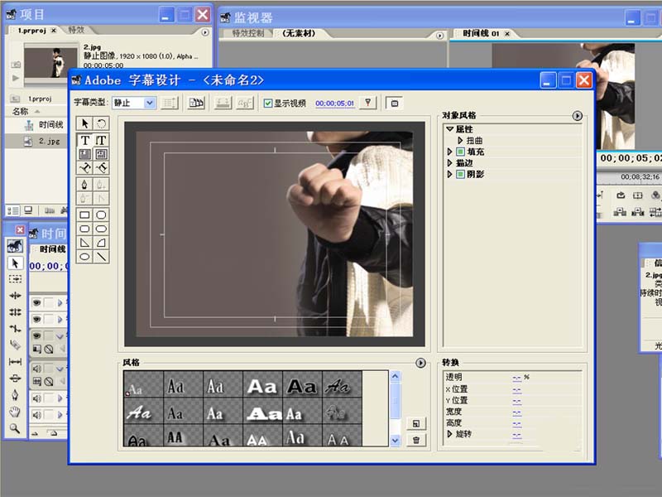Screen dimensions: 662x497
Task: Select the Vertical Path Type tool
Action: click(x=101, y=168)
